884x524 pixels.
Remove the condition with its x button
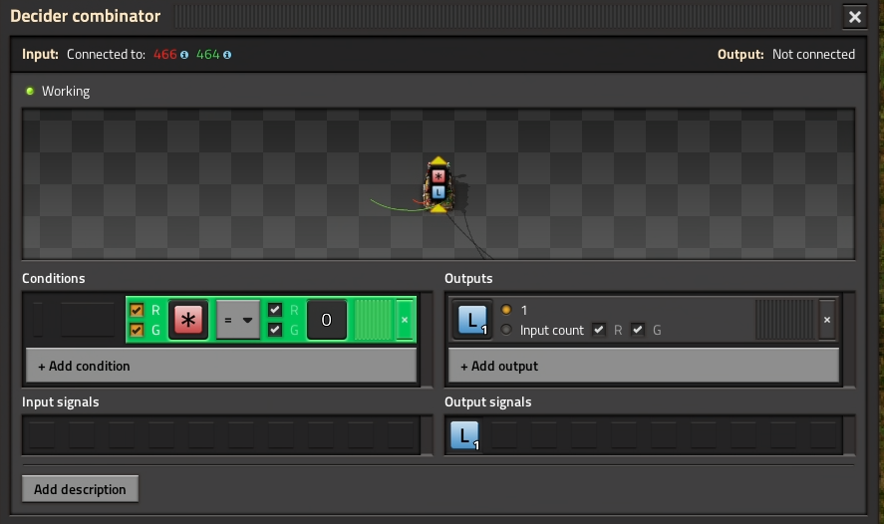point(405,320)
